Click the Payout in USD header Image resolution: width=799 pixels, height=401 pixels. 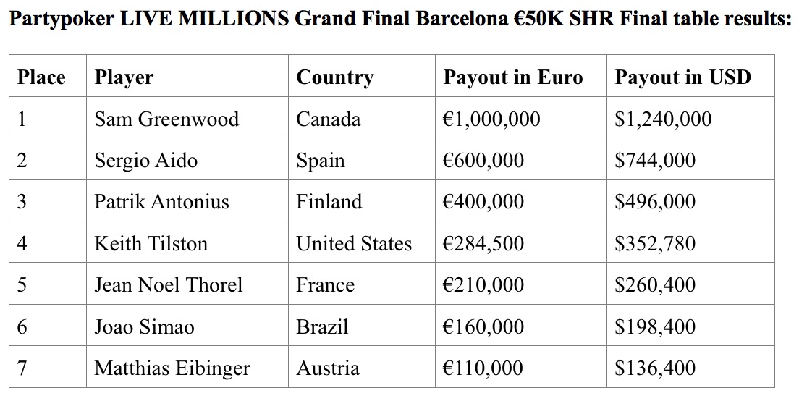[690, 77]
